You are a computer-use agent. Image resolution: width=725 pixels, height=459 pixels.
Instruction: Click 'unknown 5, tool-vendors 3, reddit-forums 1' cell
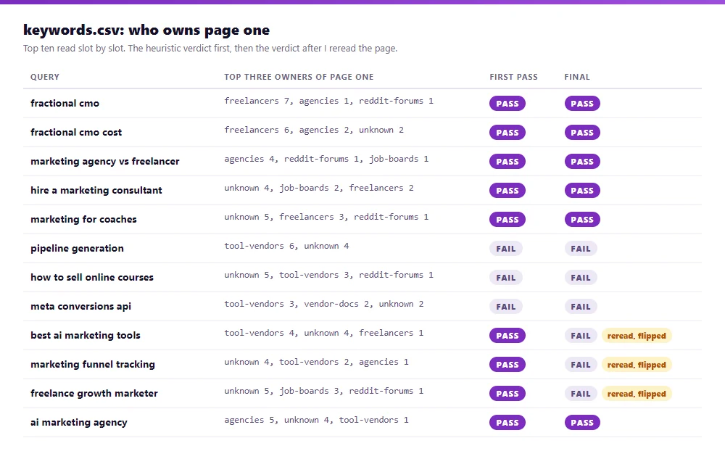coord(328,275)
